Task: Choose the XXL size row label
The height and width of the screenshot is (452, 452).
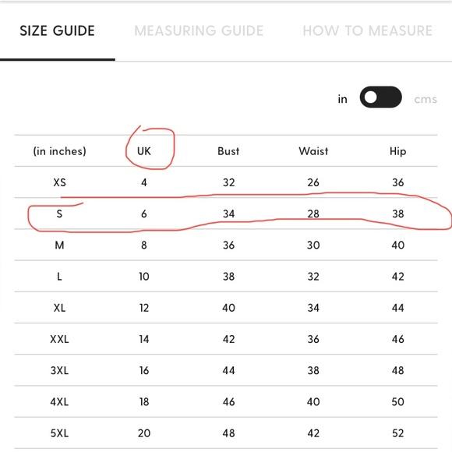Action: [x=59, y=339]
